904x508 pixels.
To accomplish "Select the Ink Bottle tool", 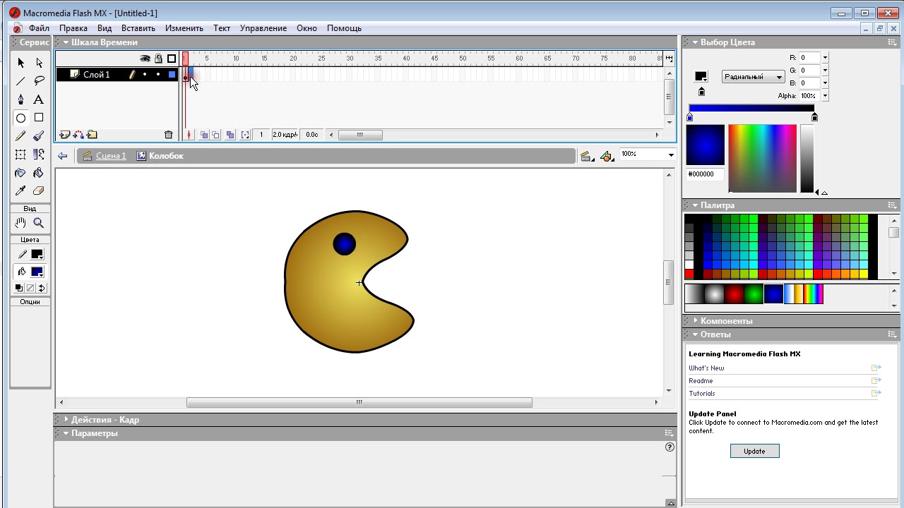I will coord(20,173).
